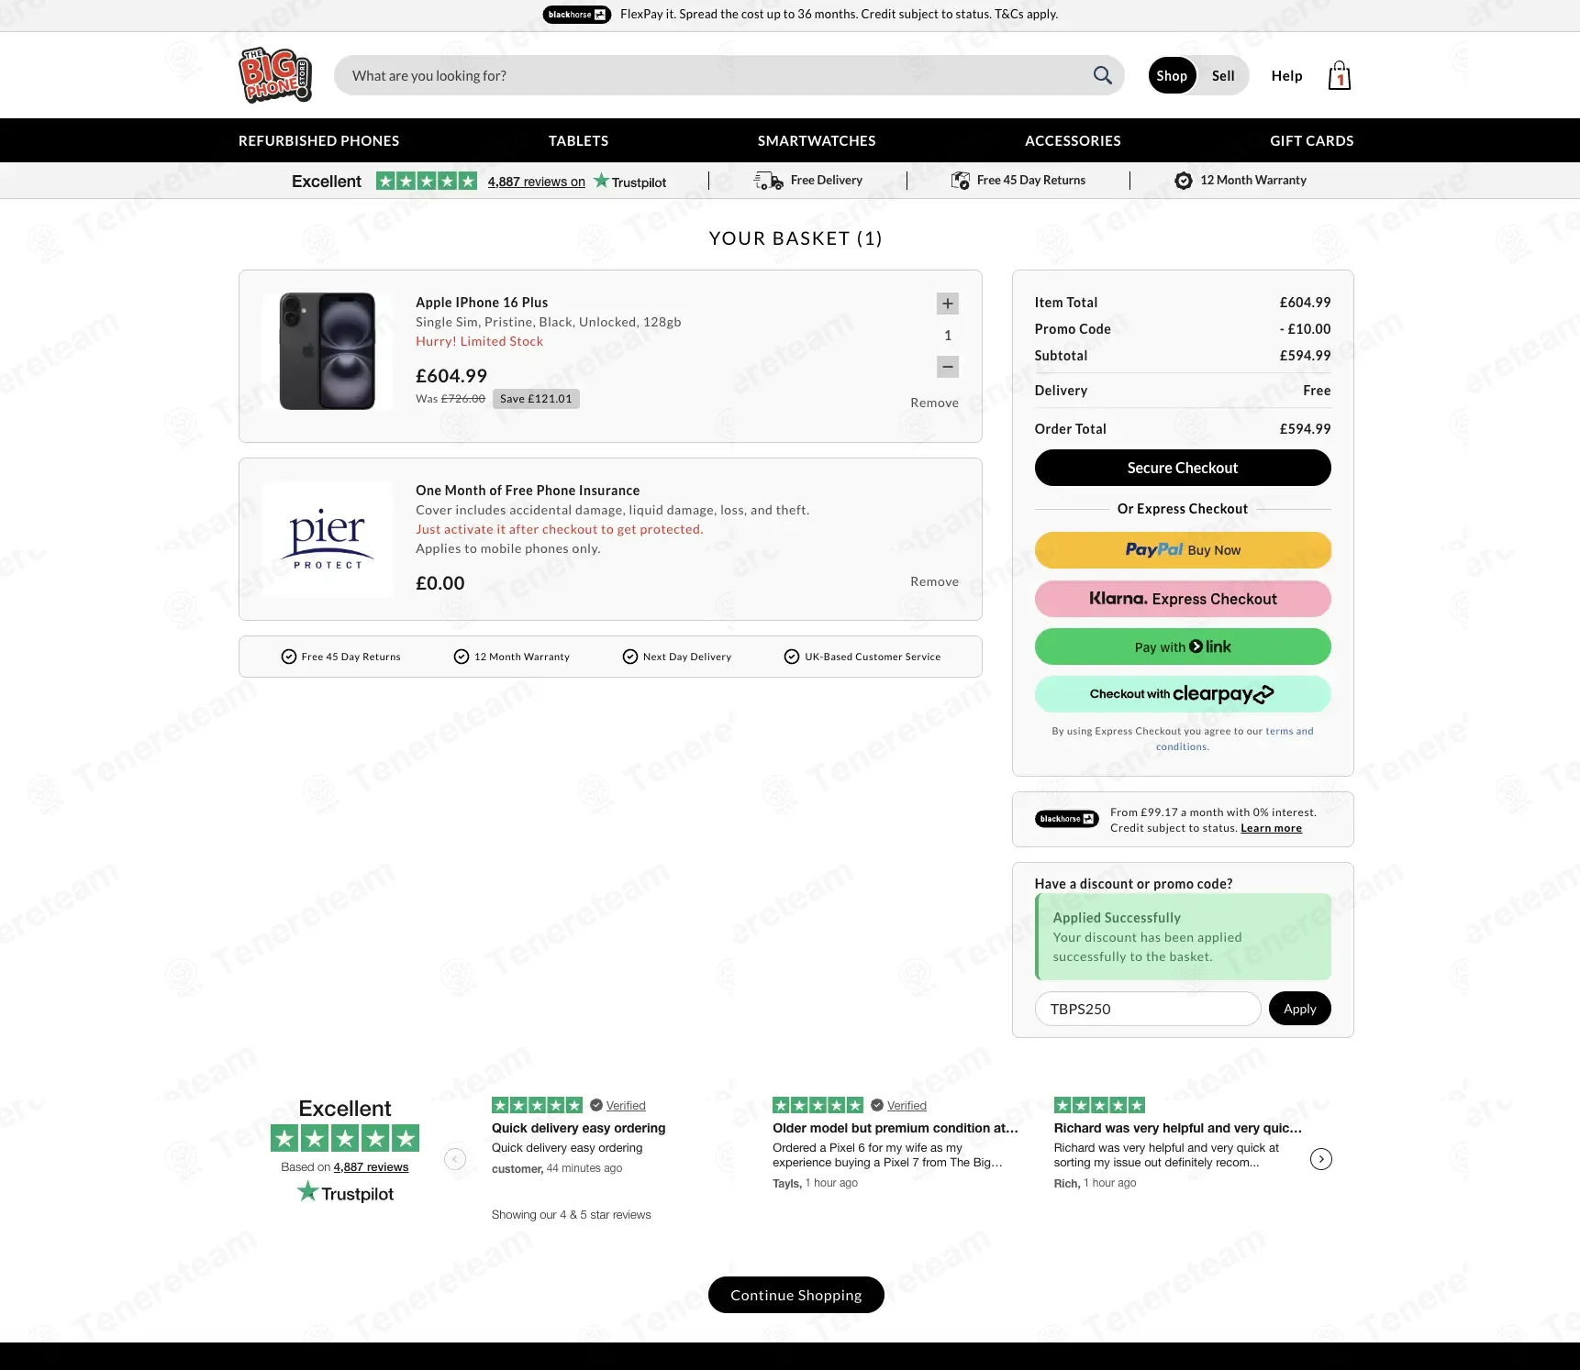The image size is (1580, 1370).
Task: Open the basket bag icon
Action: 1340,75
